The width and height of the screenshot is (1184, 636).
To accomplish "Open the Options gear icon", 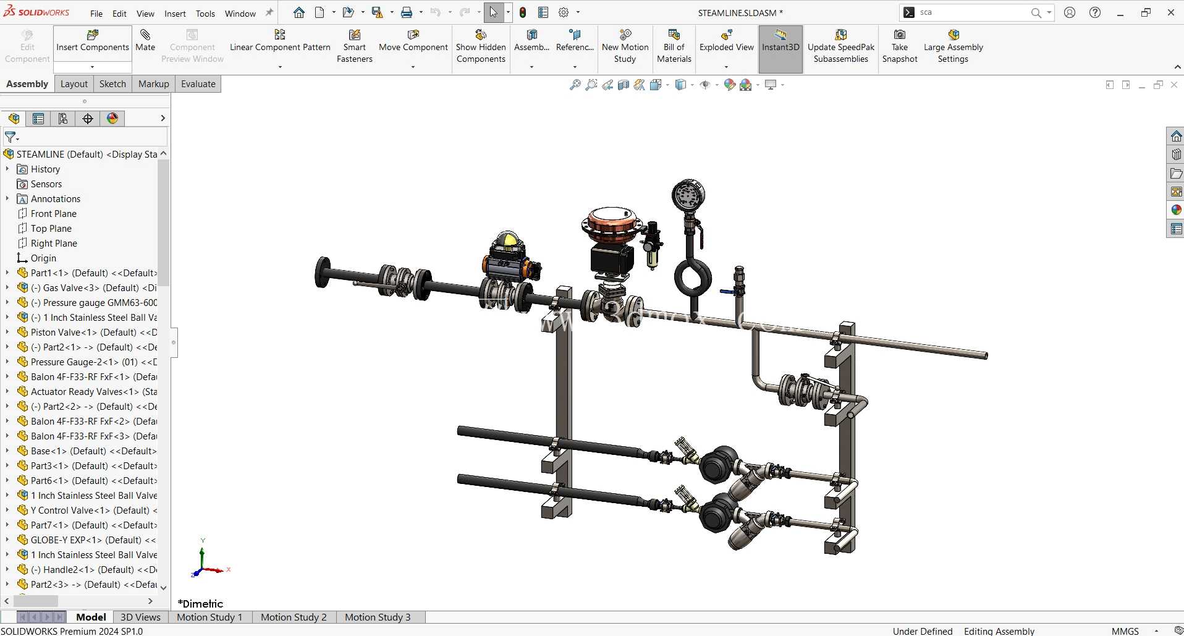I will [x=564, y=12].
